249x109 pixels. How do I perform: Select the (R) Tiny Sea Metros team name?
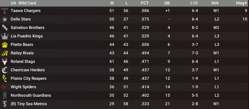[29, 104]
